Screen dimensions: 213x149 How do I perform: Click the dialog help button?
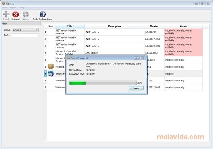(137, 58)
